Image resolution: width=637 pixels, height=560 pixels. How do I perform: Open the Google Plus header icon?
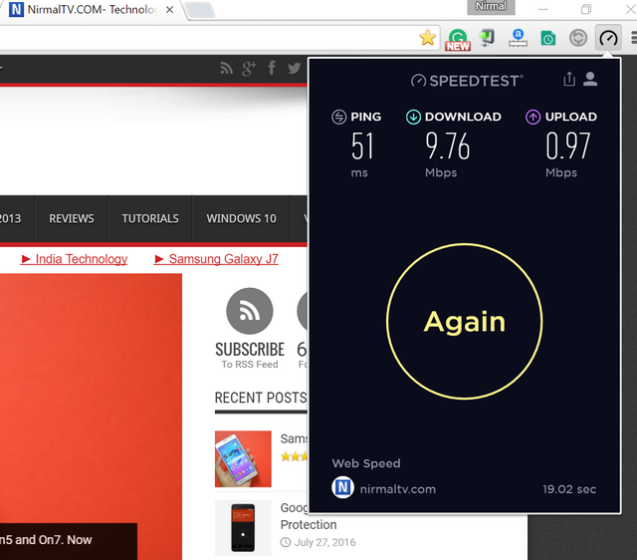249,69
